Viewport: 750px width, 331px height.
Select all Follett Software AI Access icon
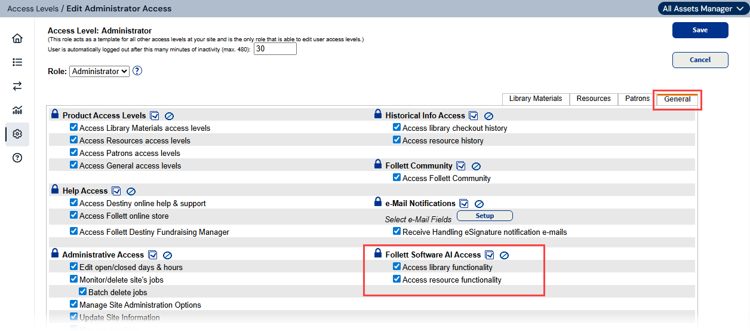[490, 255]
